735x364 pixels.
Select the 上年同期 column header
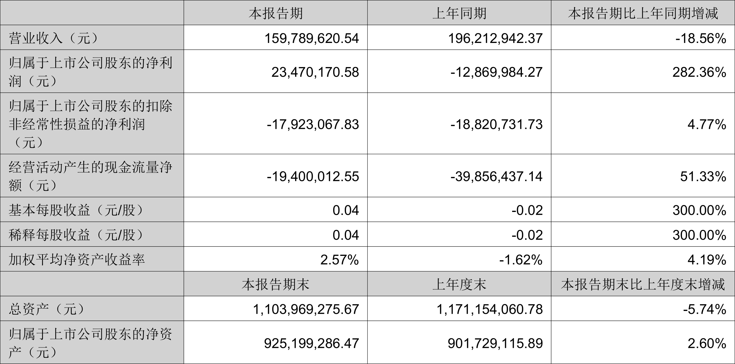[459, 13]
